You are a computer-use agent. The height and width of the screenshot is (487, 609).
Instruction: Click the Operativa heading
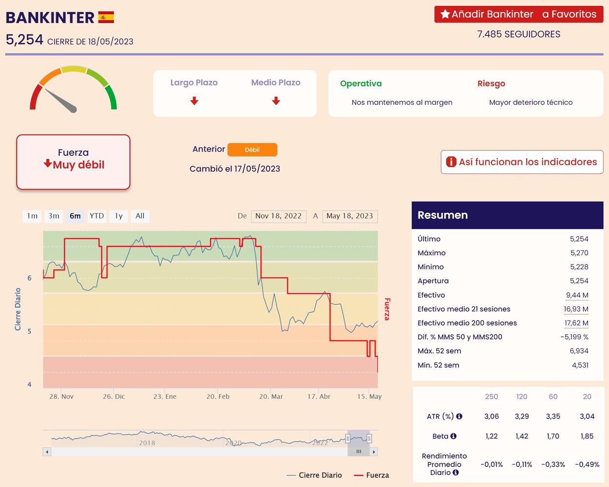(361, 84)
